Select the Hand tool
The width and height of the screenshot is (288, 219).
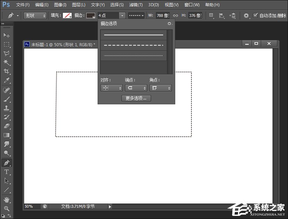[7, 200]
